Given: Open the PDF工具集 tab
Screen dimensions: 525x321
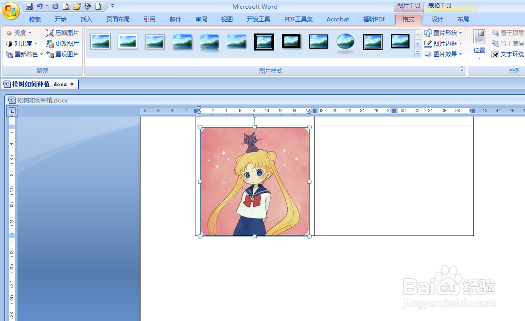Looking at the screenshot, I should pos(298,19).
